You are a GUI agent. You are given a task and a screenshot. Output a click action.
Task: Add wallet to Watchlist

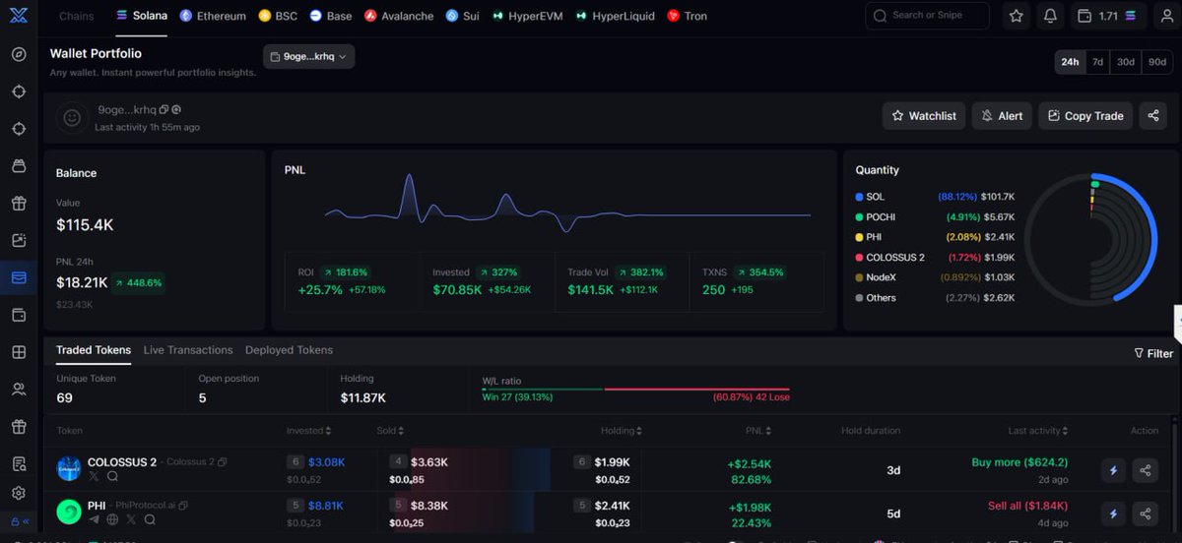pos(924,115)
